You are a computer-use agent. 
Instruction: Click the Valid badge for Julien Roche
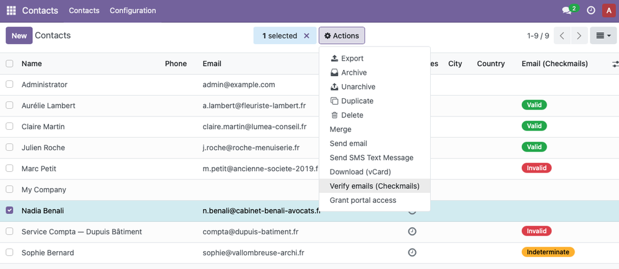[x=534, y=147]
